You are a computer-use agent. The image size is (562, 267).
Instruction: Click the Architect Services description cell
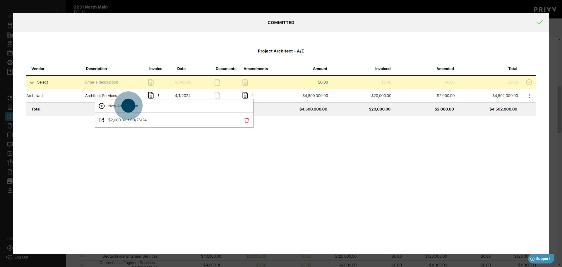(x=101, y=96)
